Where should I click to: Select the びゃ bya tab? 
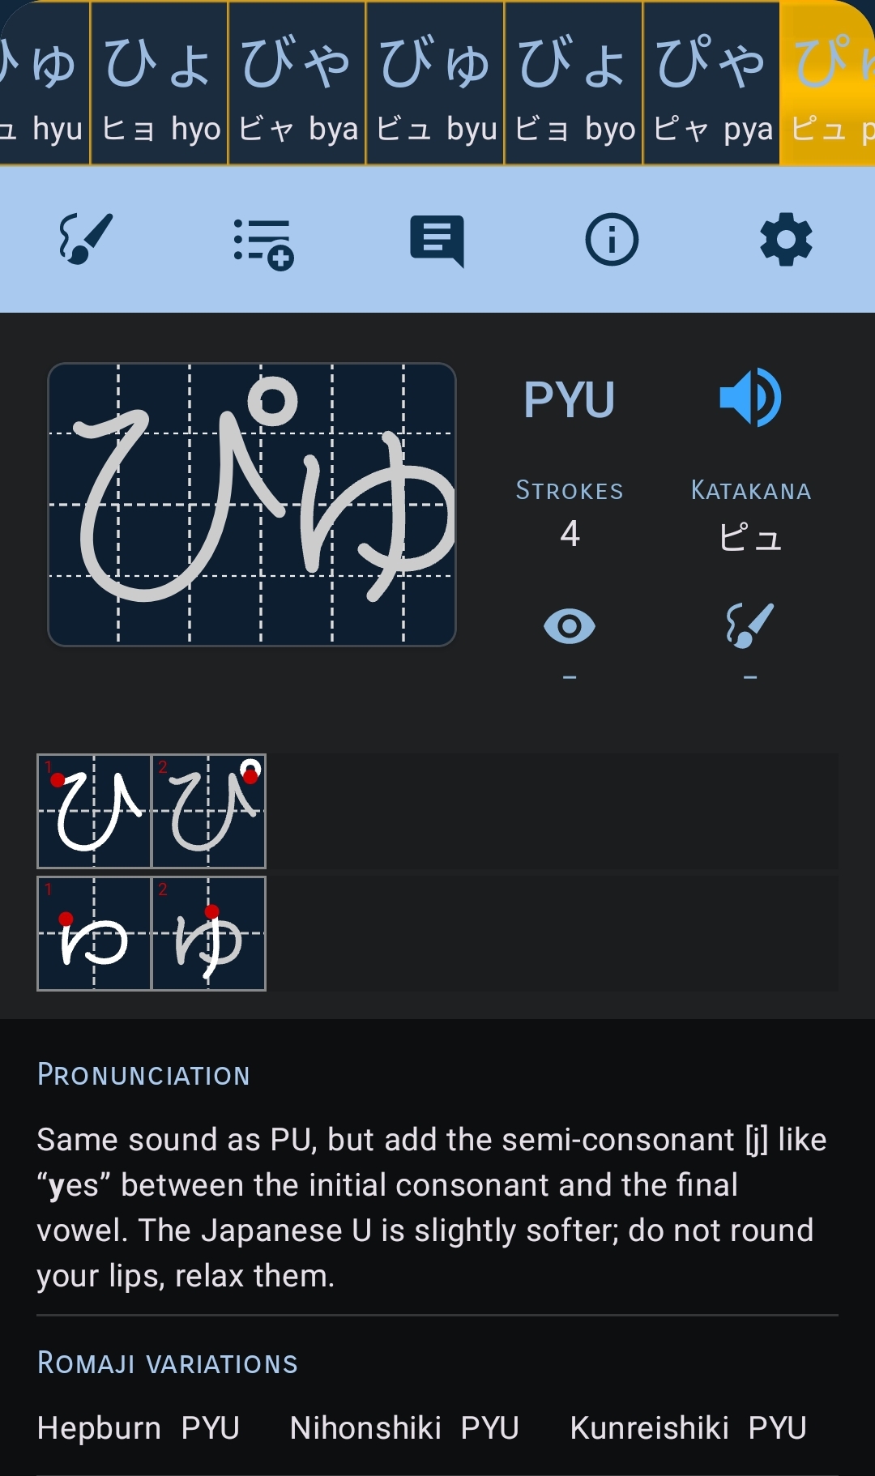tap(297, 83)
